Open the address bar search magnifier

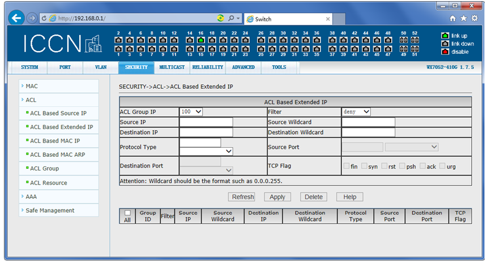coord(231,18)
